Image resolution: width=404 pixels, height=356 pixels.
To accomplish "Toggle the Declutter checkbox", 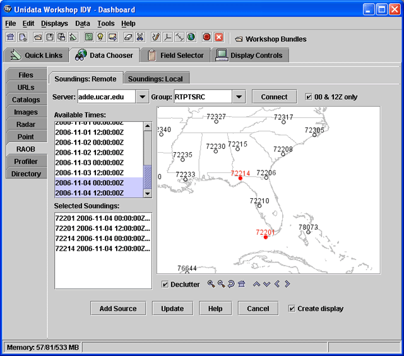I will pyautogui.click(x=165, y=285).
